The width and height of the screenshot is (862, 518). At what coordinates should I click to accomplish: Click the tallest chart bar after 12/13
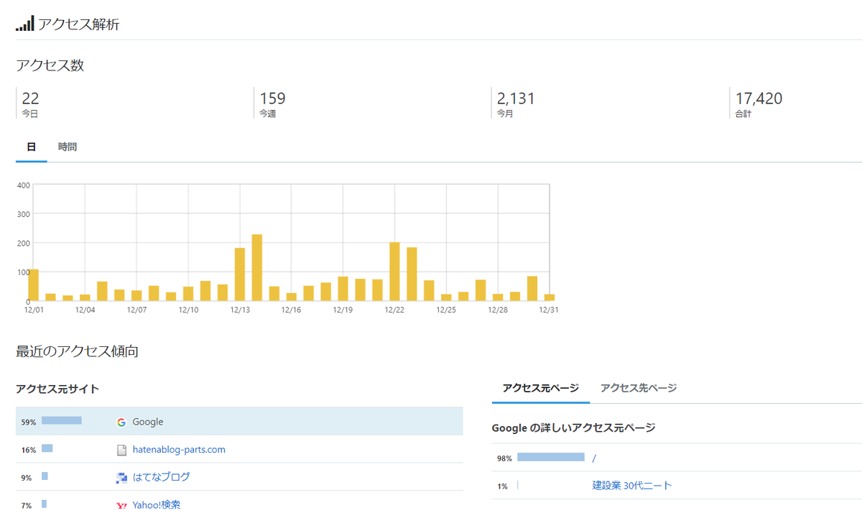(x=256, y=267)
